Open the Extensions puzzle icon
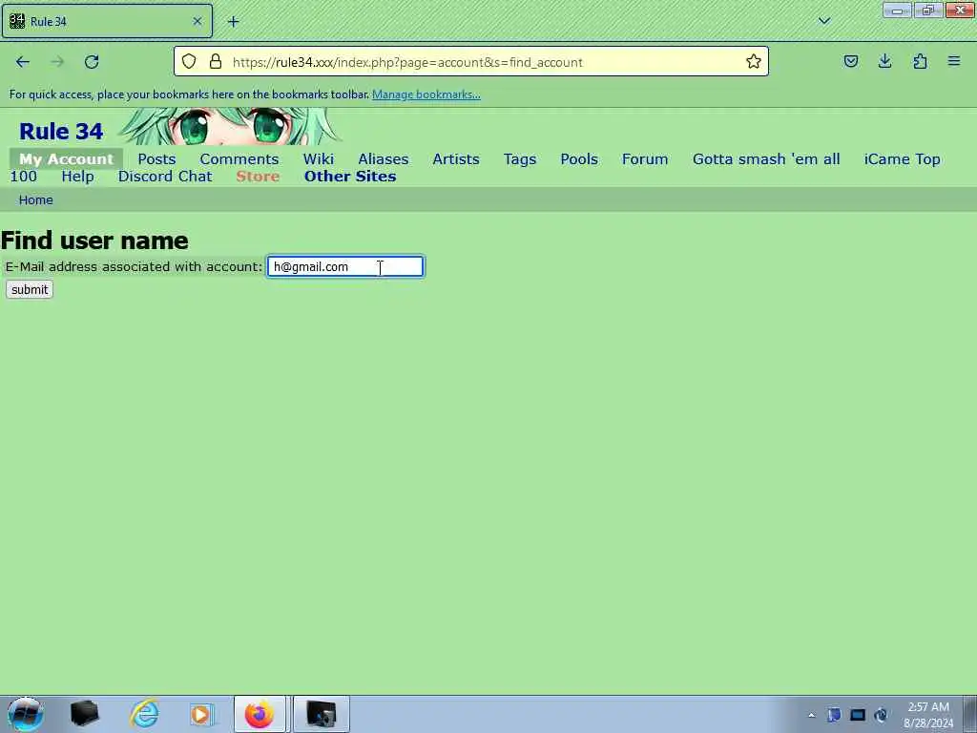This screenshot has height=733, width=977. (920, 61)
